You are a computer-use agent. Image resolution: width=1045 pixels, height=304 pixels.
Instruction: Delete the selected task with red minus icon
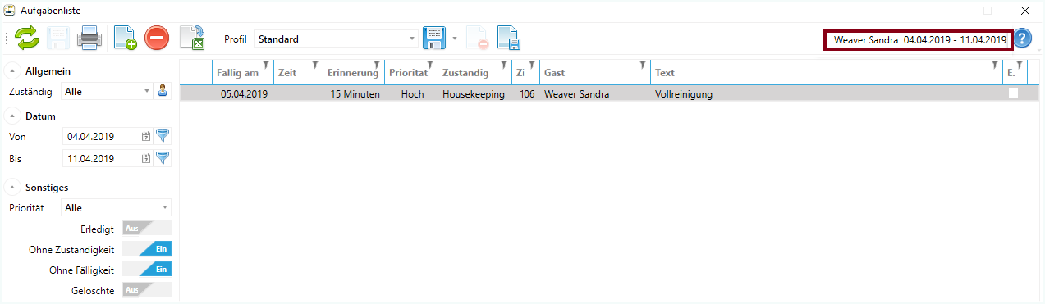tap(157, 39)
